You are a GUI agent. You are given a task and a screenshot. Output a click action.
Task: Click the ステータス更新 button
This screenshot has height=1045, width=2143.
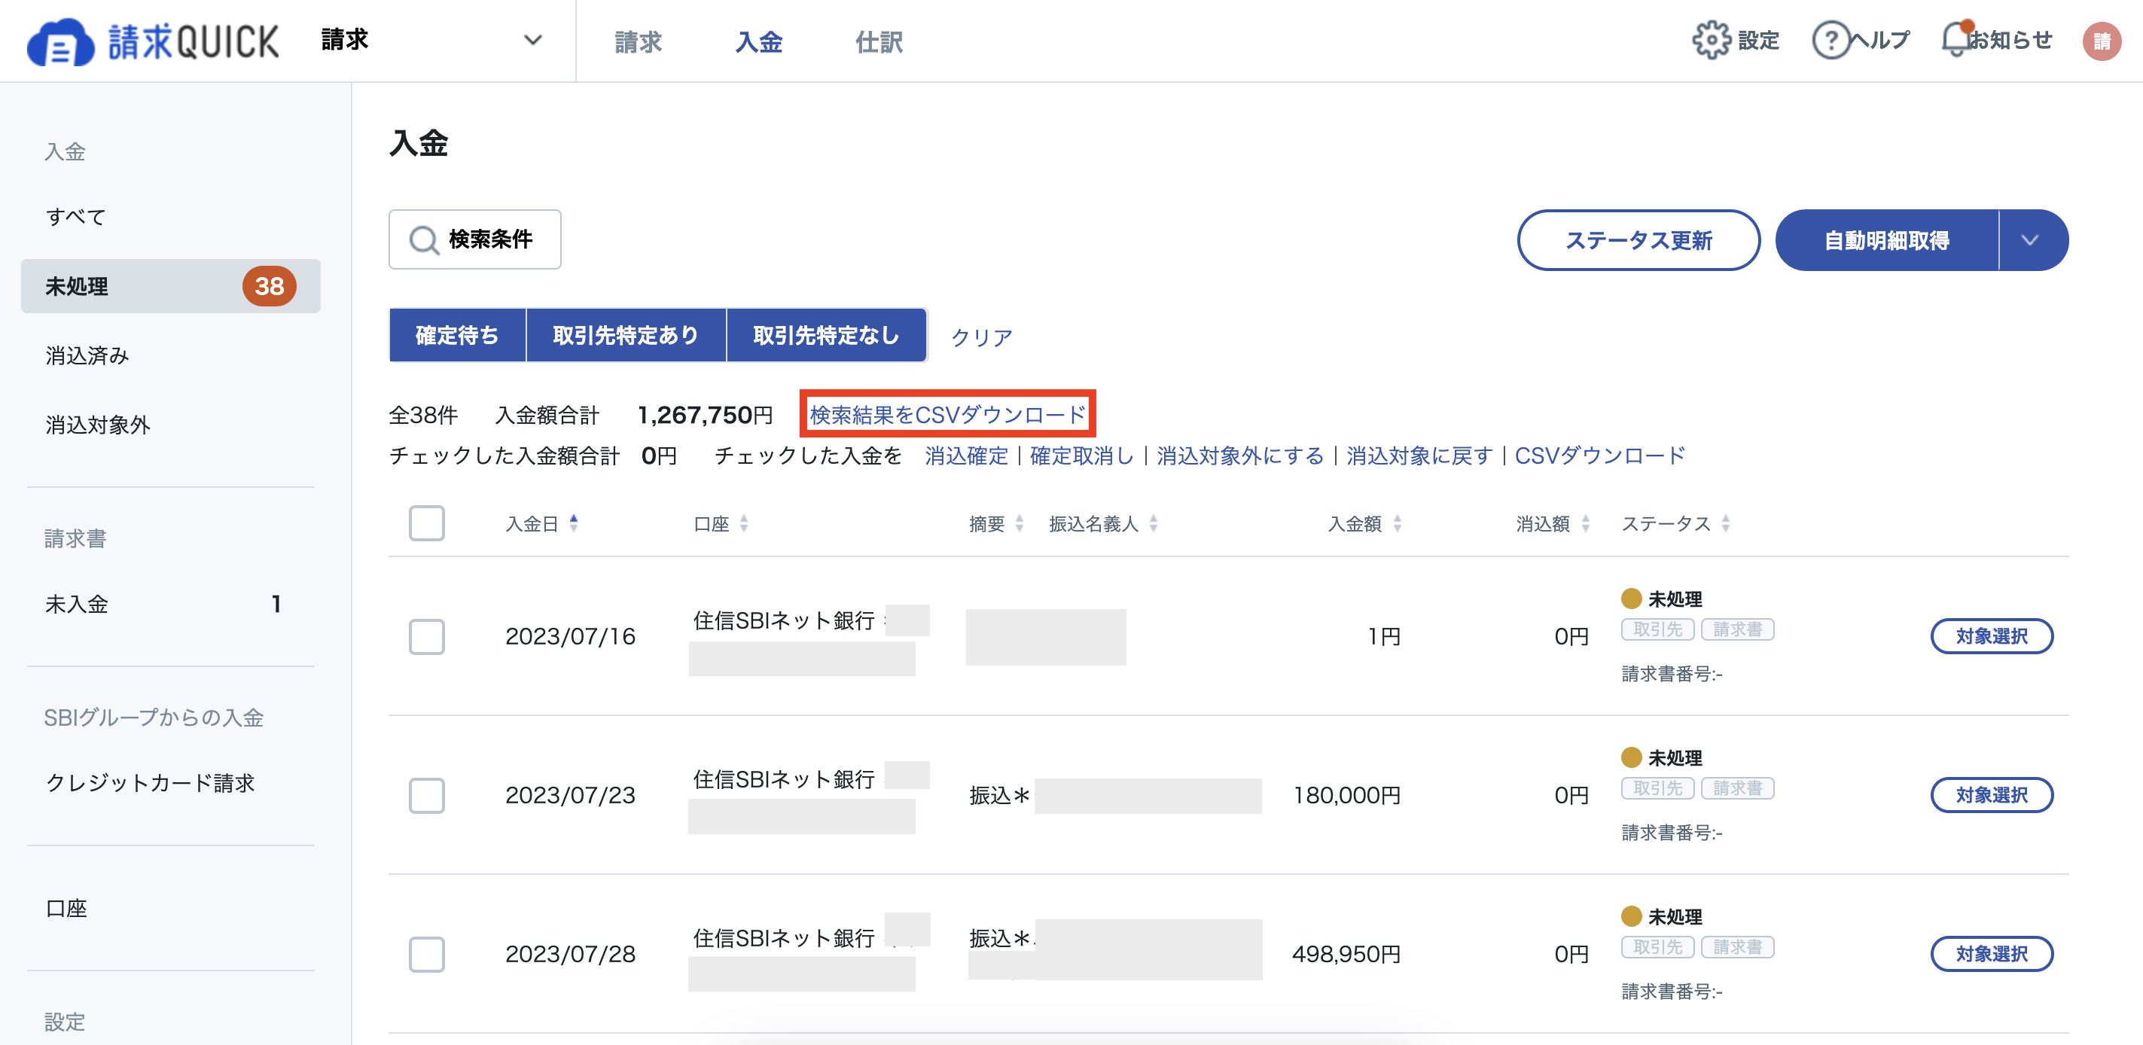1638,240
